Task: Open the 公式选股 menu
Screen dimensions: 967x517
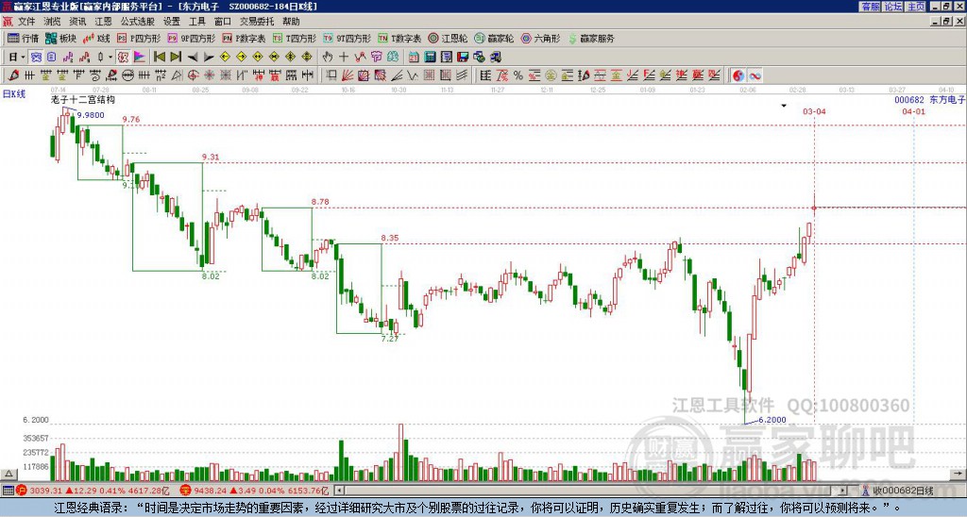Action: tap(138, 21)
